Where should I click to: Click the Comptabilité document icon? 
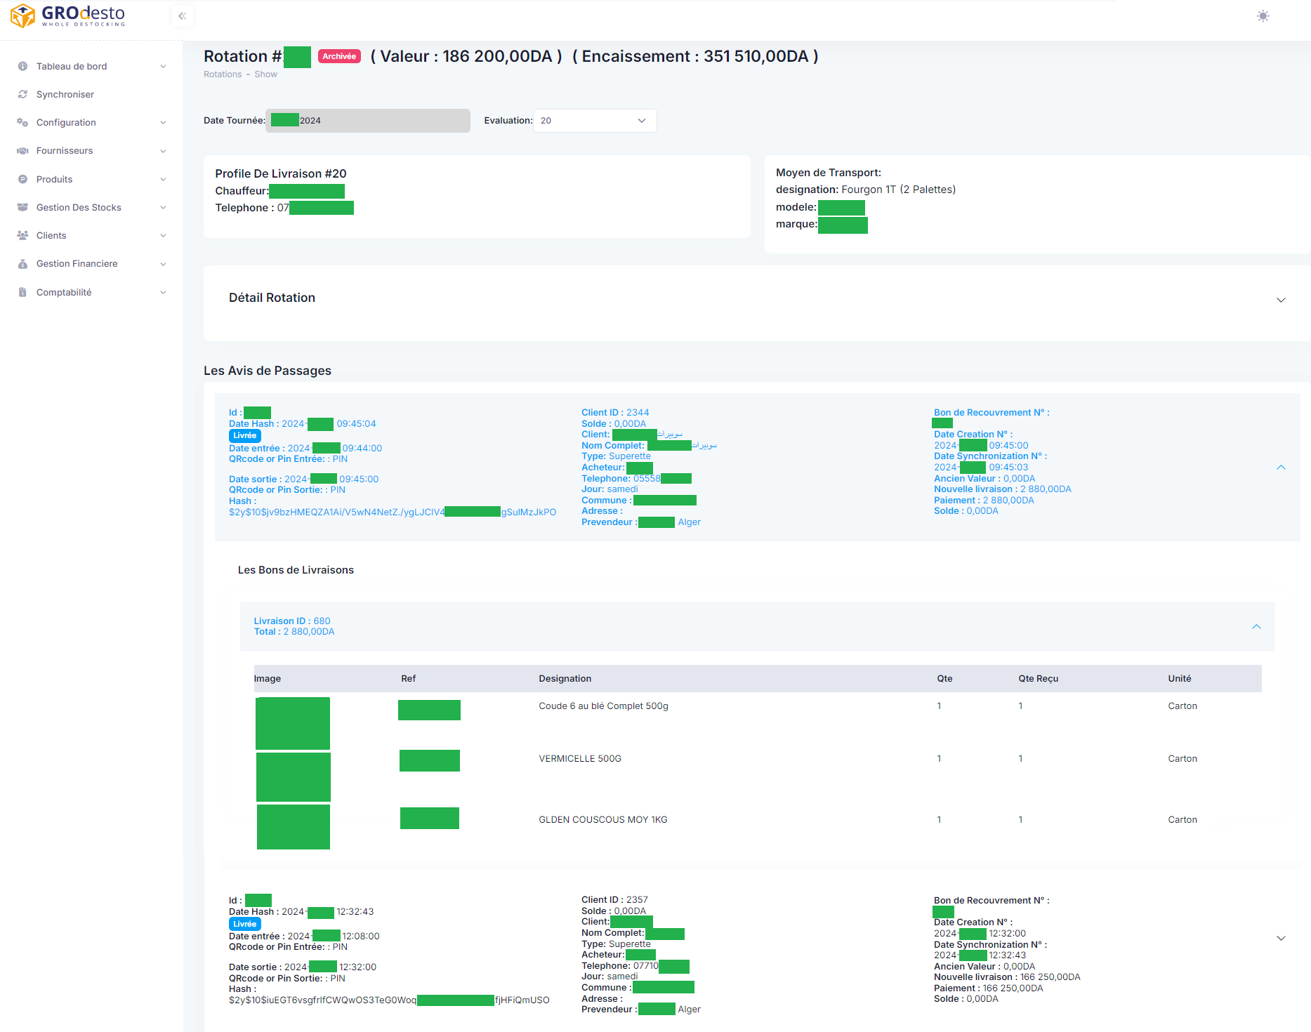(x=22, y=292)
